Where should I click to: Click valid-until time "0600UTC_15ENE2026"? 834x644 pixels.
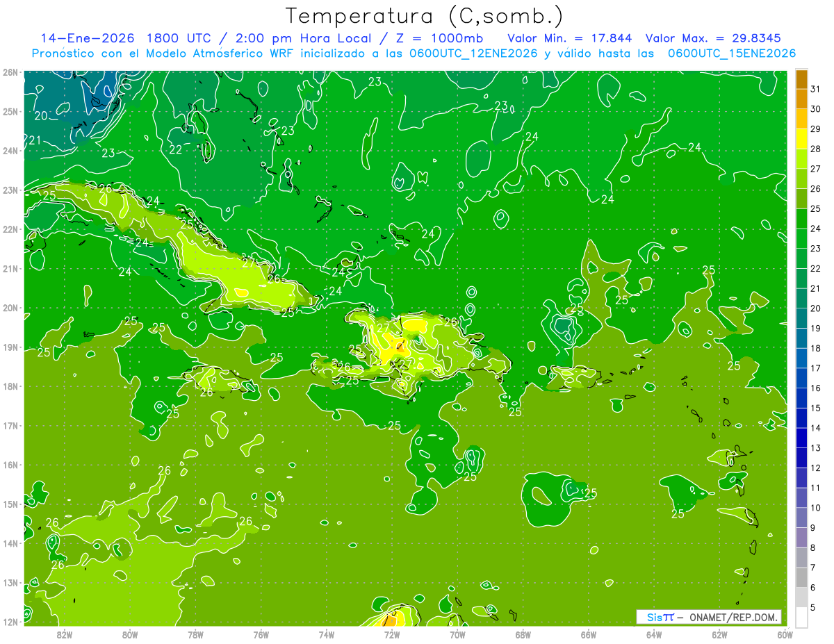731,53
